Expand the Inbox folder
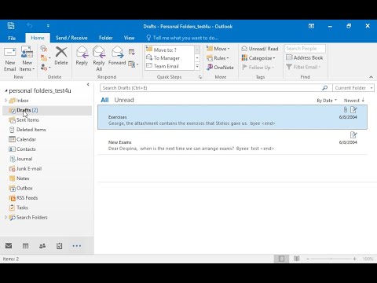 [x=5, y=101]
